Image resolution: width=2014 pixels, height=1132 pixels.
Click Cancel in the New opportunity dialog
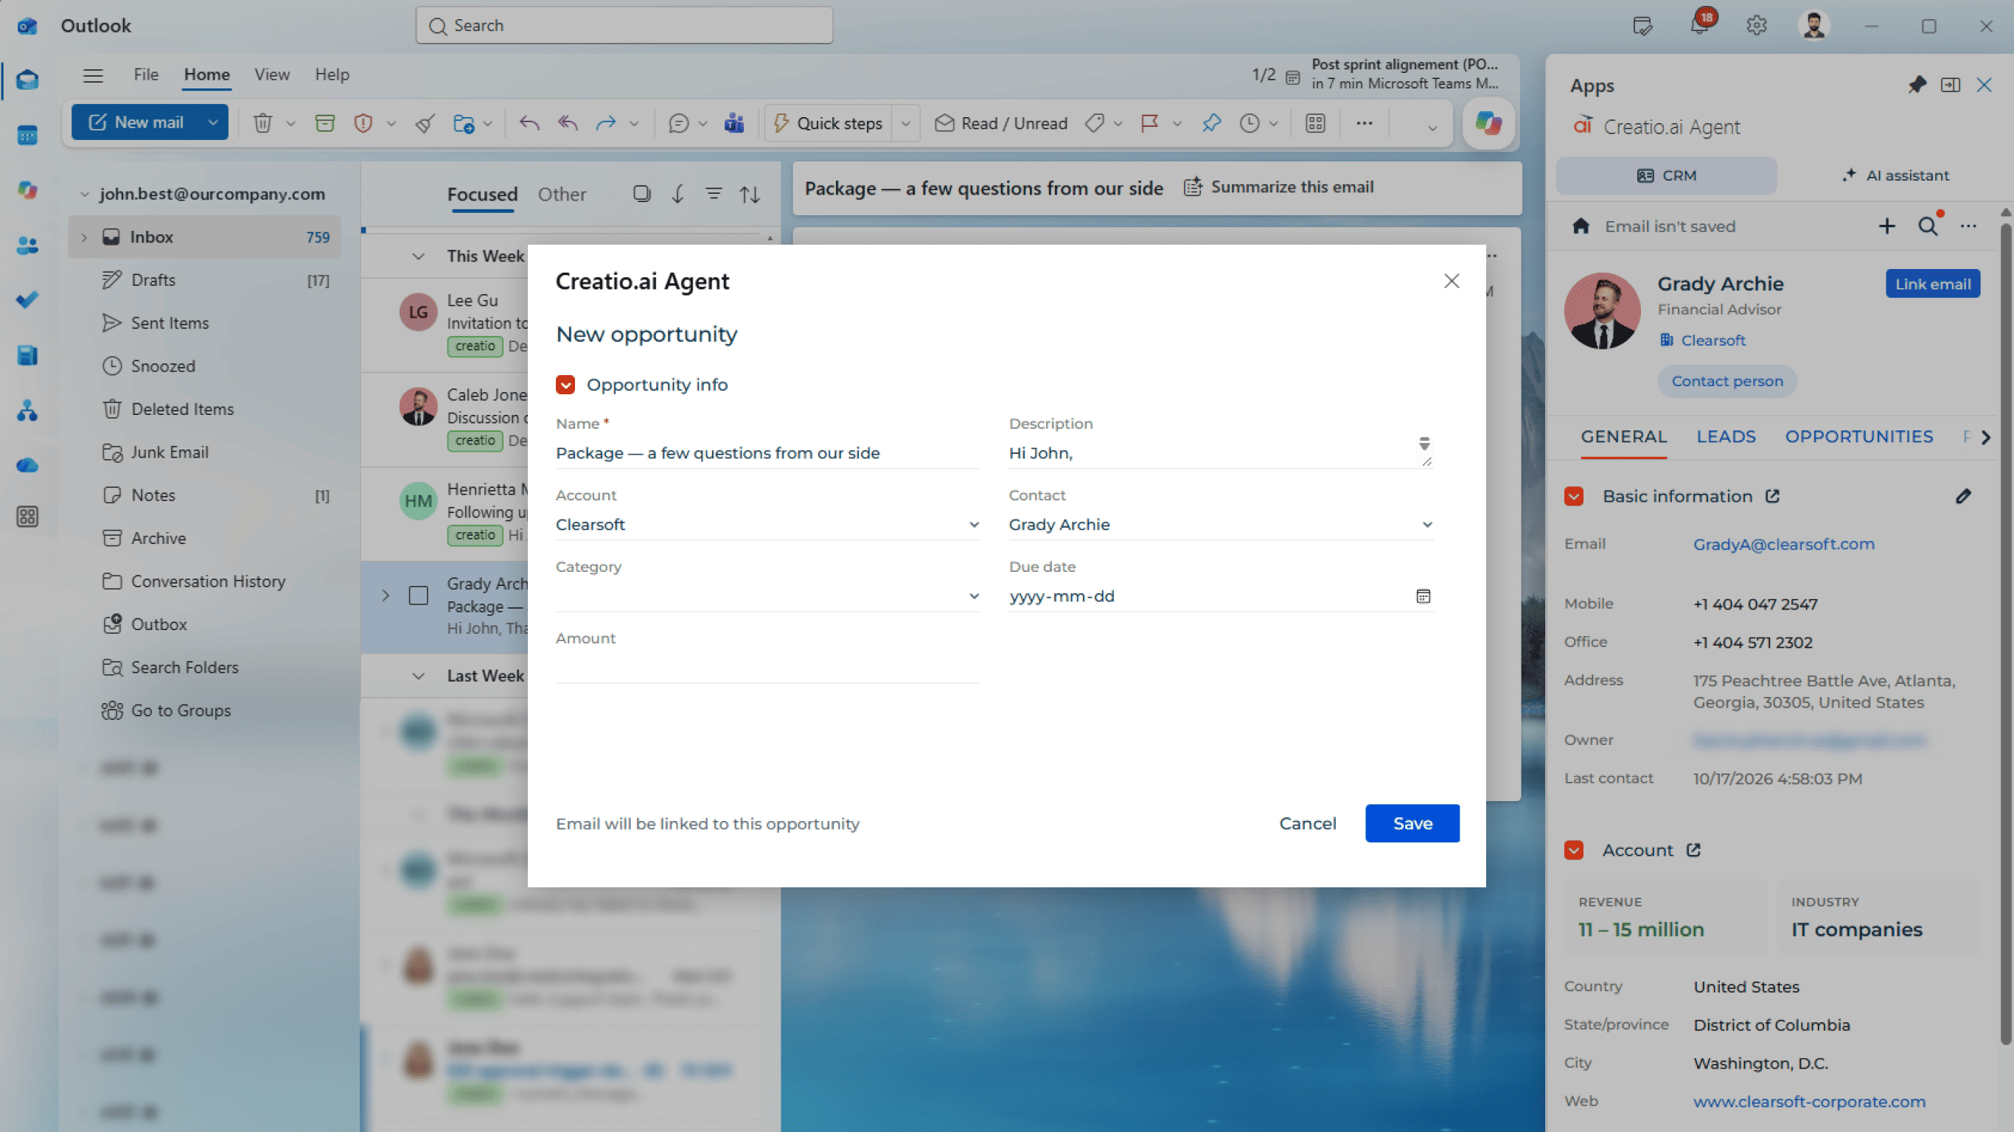pyautogui.click(x=1307, y=823)
